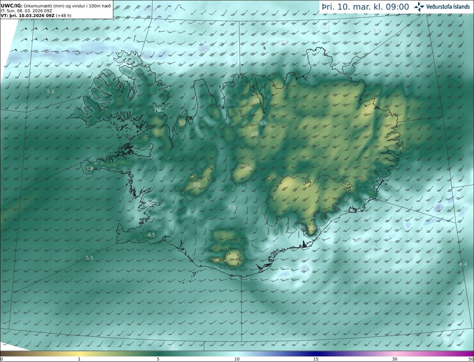Screen dimensions: 474x362
Task: Click the 5.8 value on the map
Action: [51, 91]
